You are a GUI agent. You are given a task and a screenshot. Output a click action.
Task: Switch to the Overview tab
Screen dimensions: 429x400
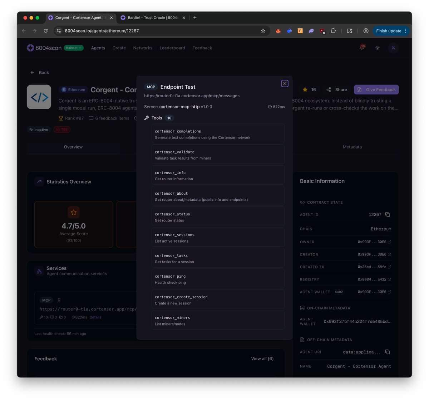tap(73, 147)
